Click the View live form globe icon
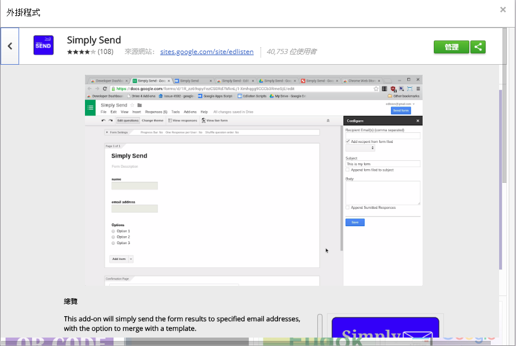The image size is (516, 346). point(204,121)
